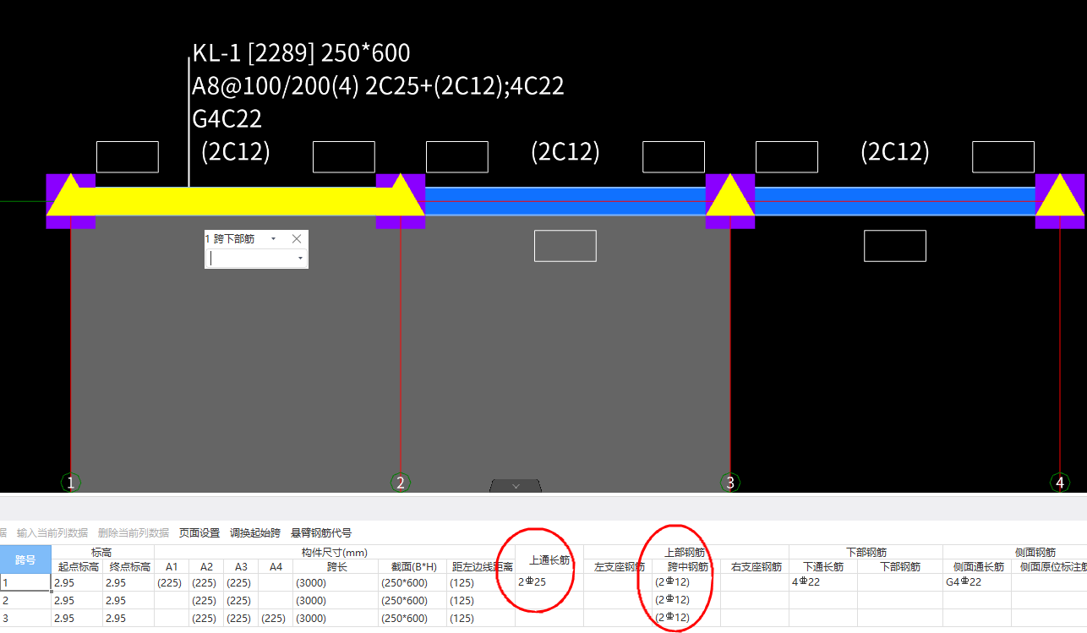Click row 2 右支座钢筋 empty cell
Image resolution: width=1087 pixels, height=633 pixels.
(x=755, y=600)
